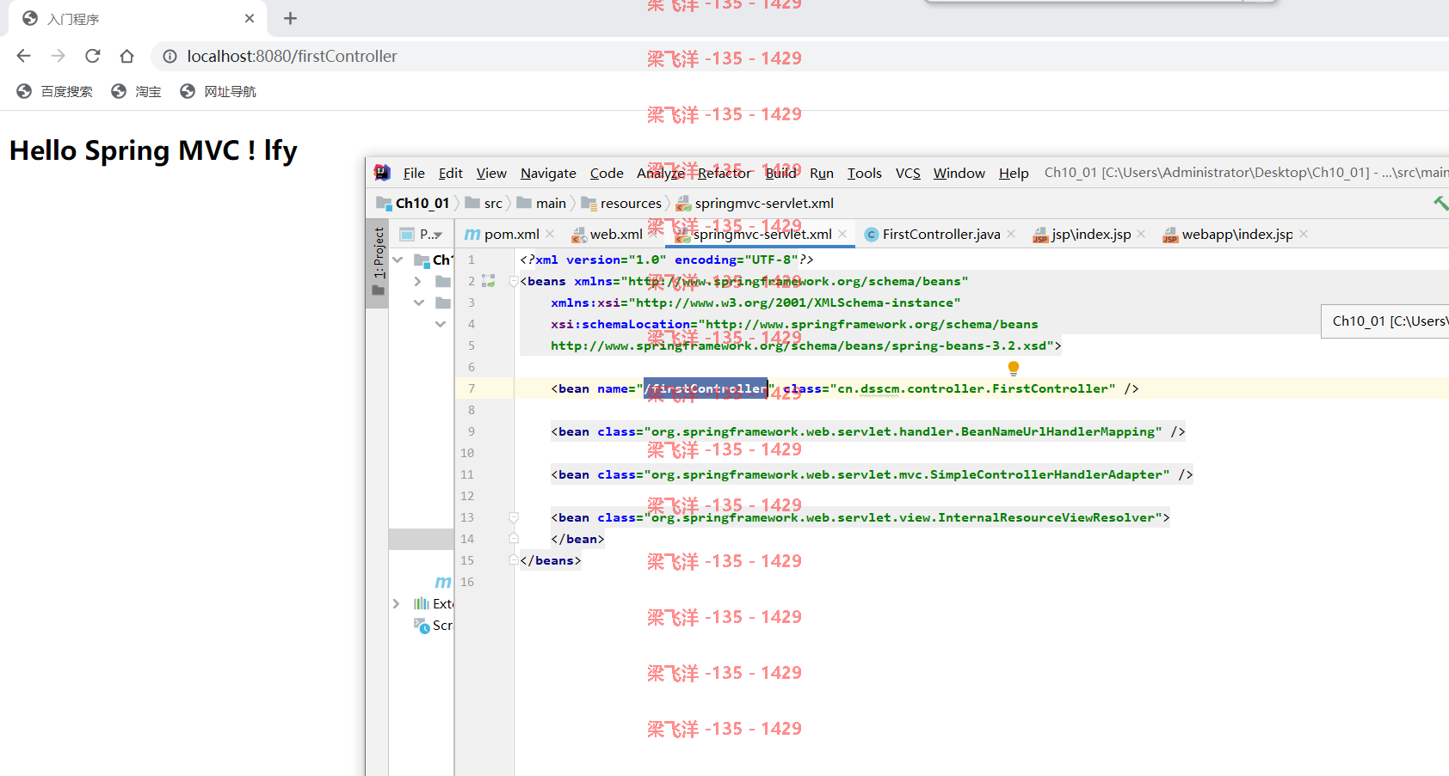
Task: Switch to the FirstController.java tab
Action: pyautogui.click(x=941, y=234)
